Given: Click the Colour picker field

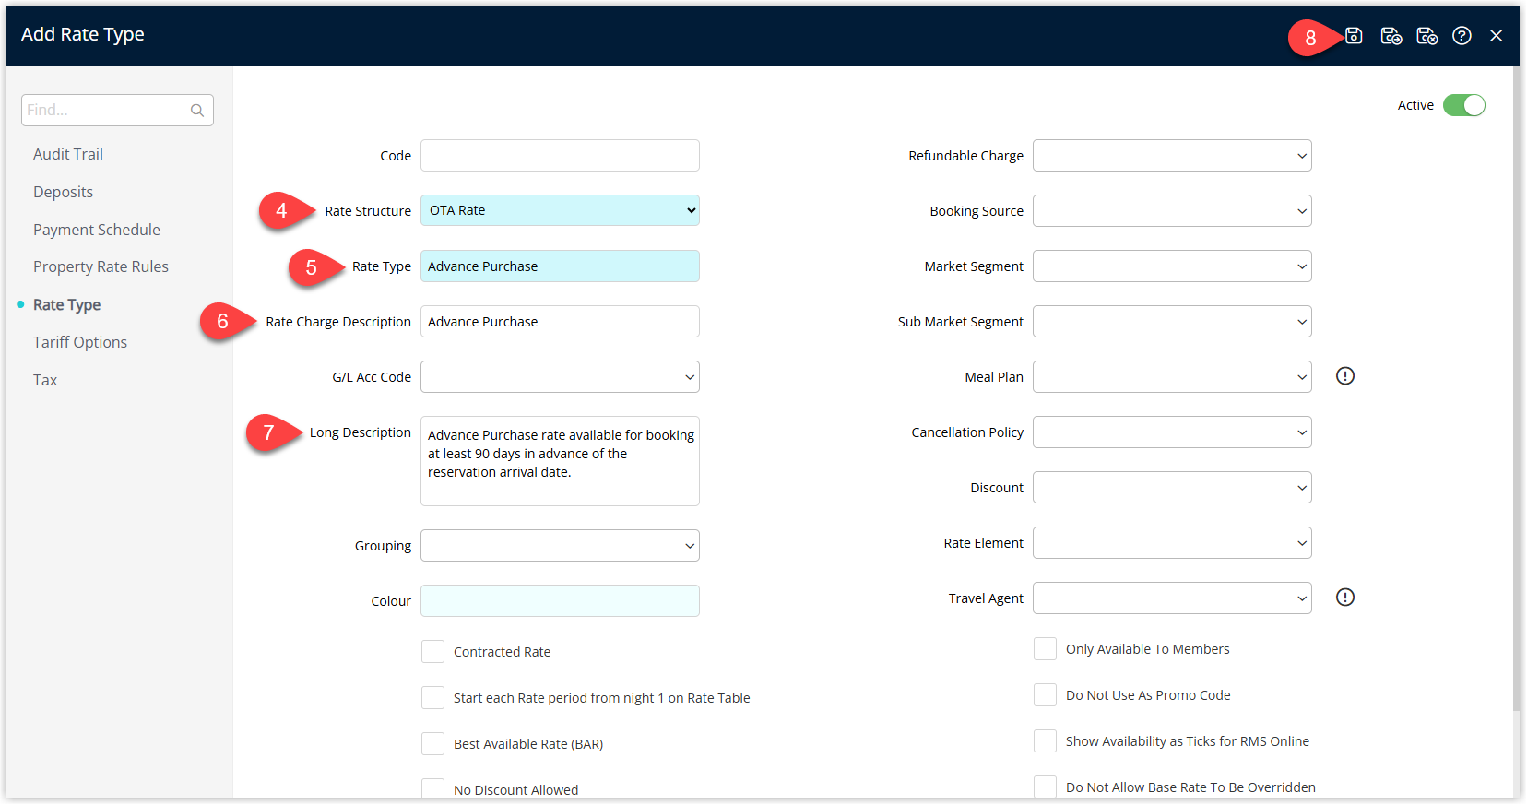Looking at the screenshot, I should click(560, 600).
